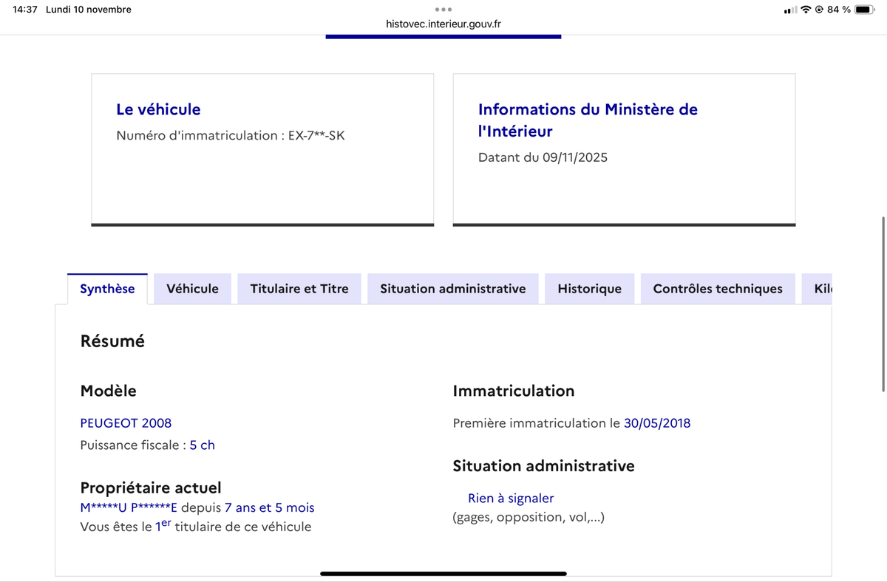Viewport: 887px width, 582px height.
Task: Switch to the Historique tab
Action: [590, 289]
